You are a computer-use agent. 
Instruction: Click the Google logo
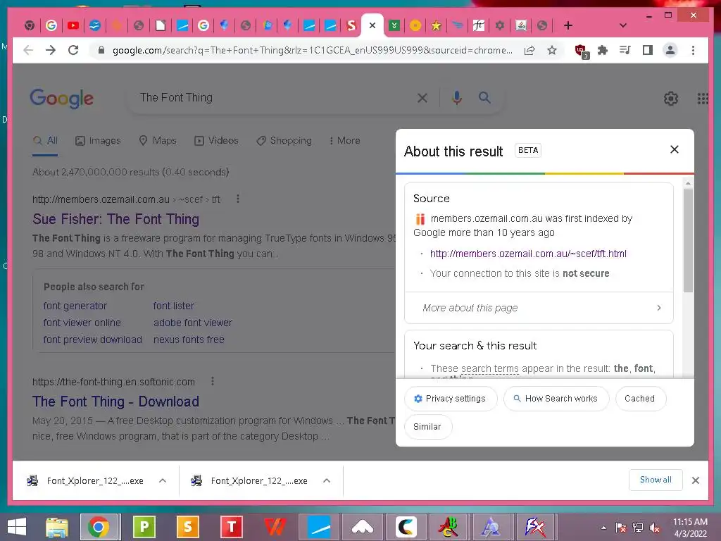coord(62,98)
